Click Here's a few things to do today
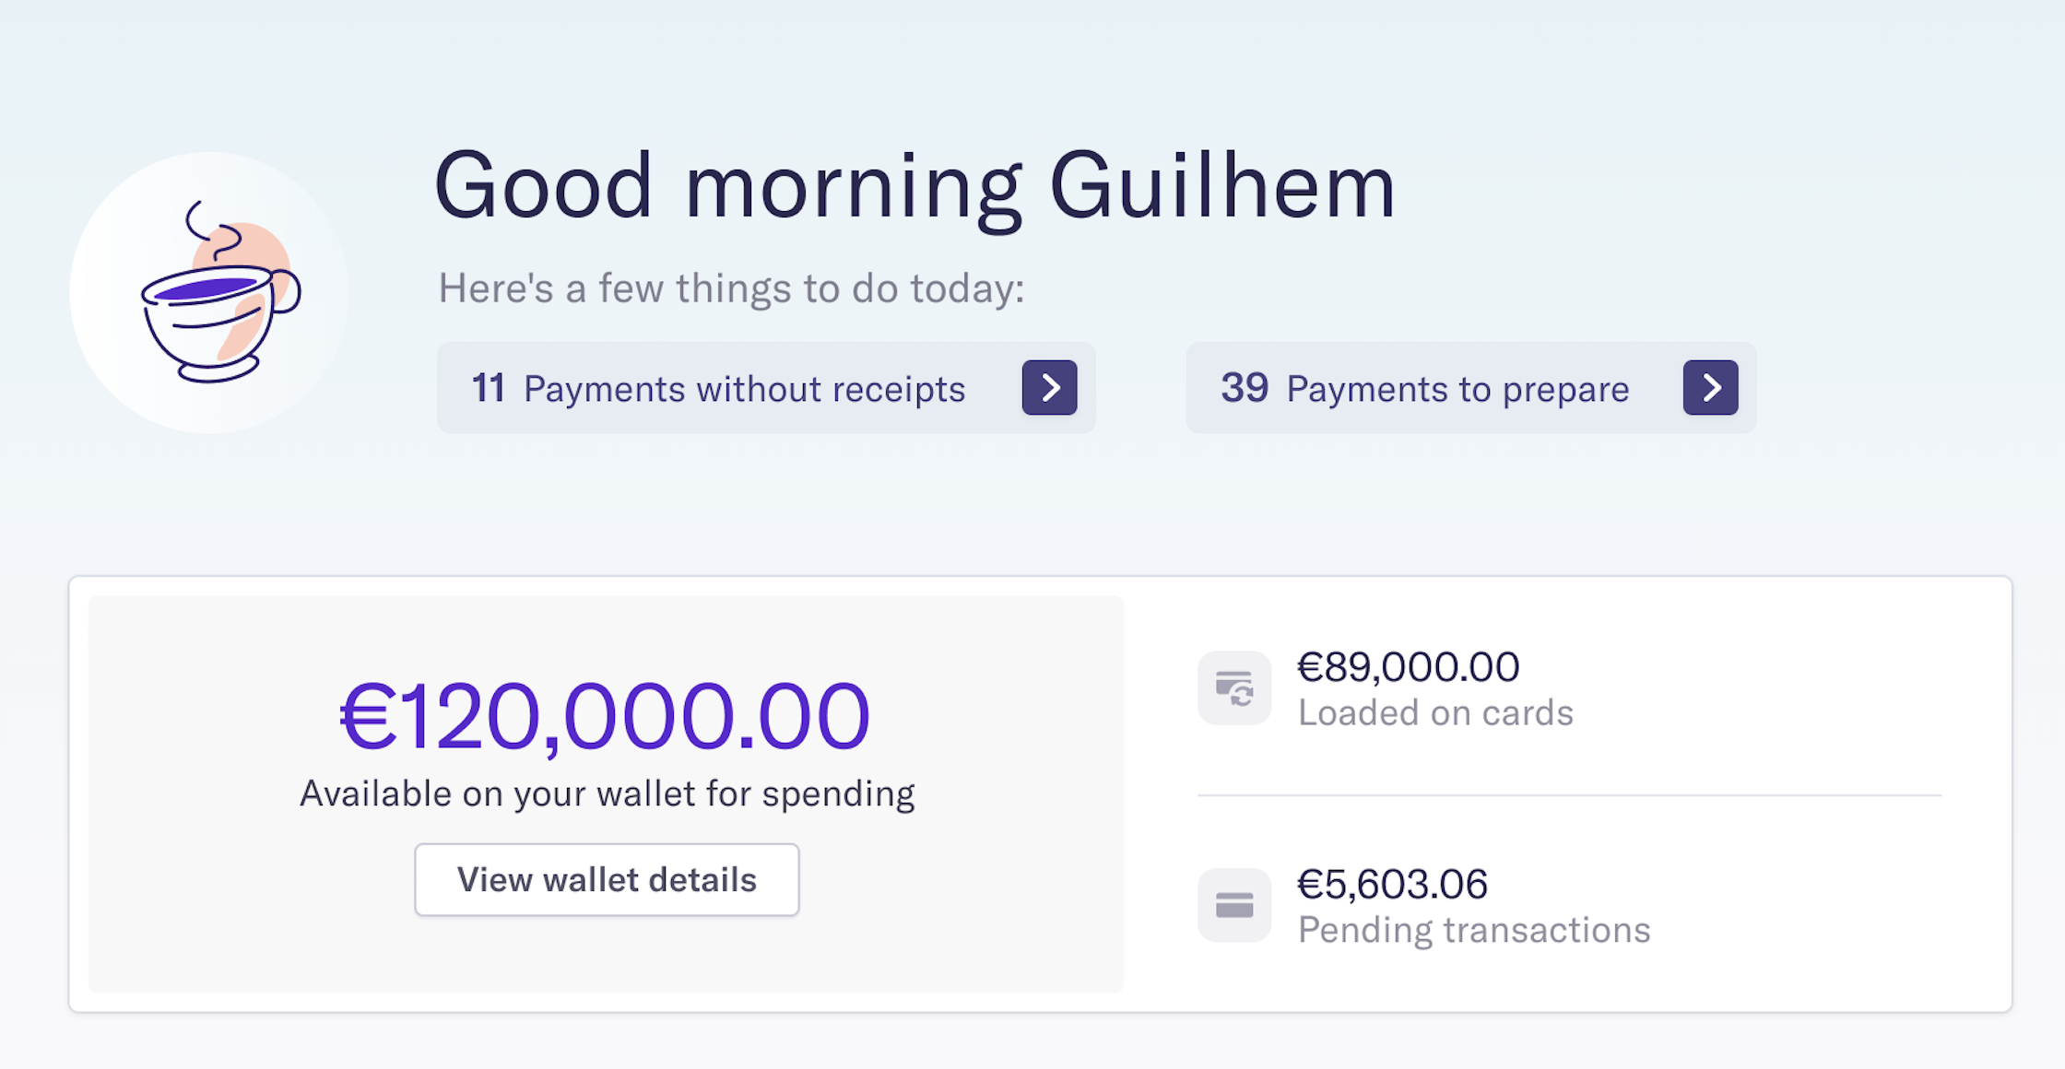The width and height of the screenshot is (2065, 1069). (x=731, y=289)
